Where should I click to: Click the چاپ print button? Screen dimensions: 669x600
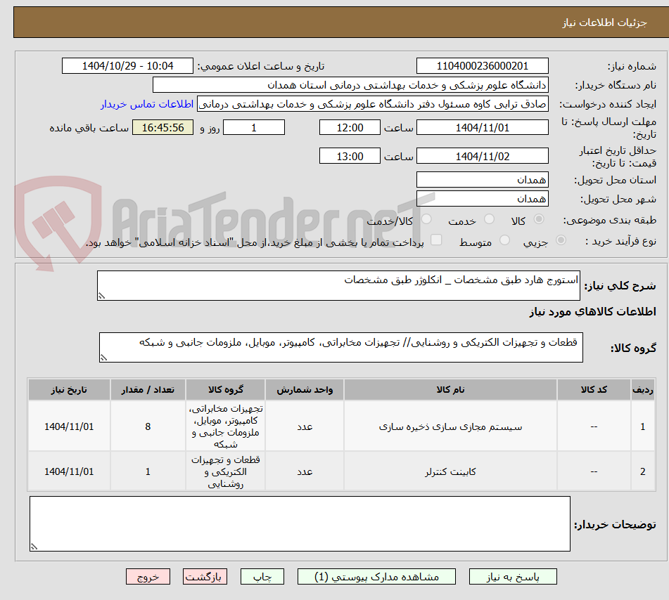click(262, 576)
